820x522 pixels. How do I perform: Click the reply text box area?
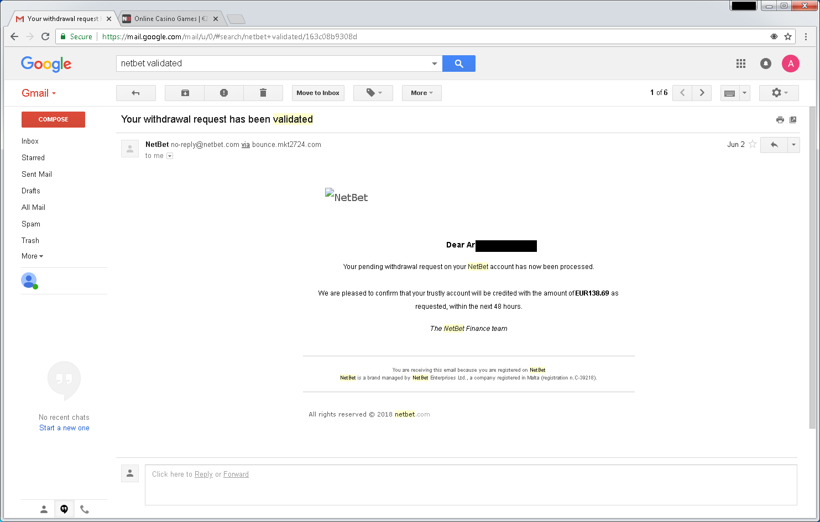[471, 485]
